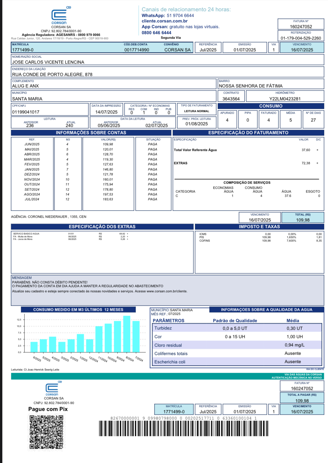The width and height of the screenshot is (328, 463).
Task: Open the cliente.corsan.com.br link
Action: click(164, 21)
